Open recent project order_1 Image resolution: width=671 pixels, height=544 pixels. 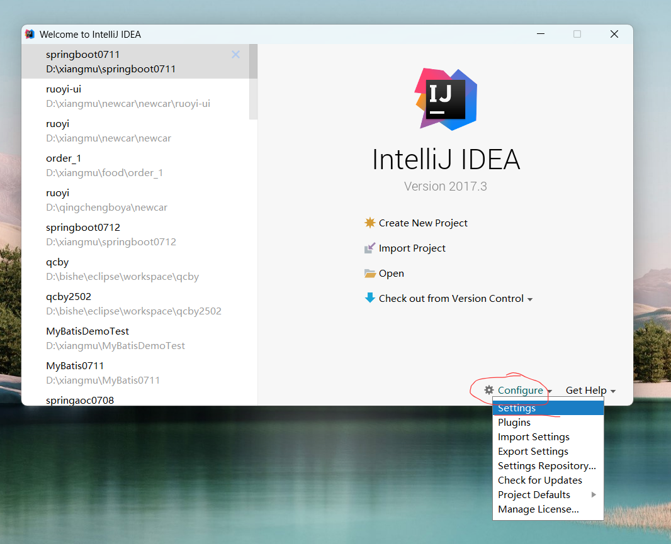[135, 165]
